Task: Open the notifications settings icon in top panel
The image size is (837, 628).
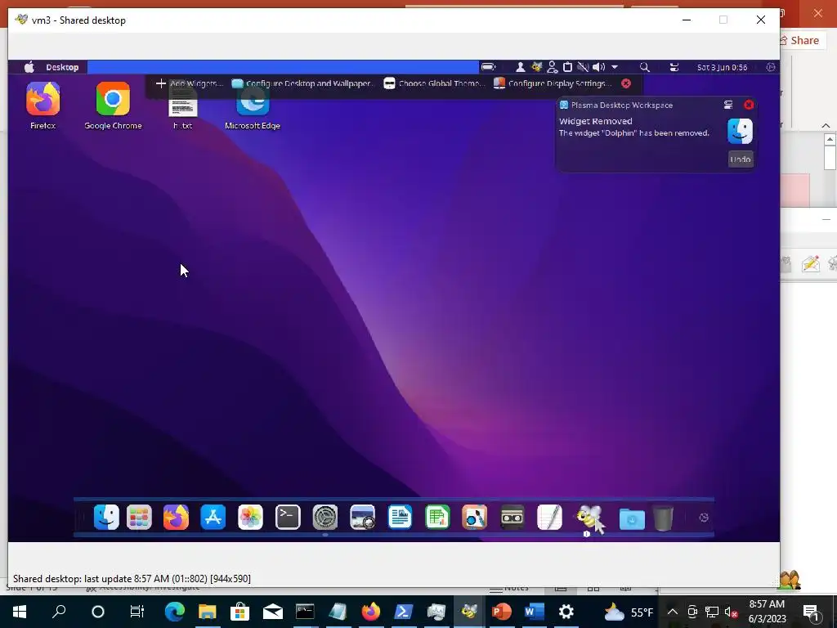Action: point(674,67)
